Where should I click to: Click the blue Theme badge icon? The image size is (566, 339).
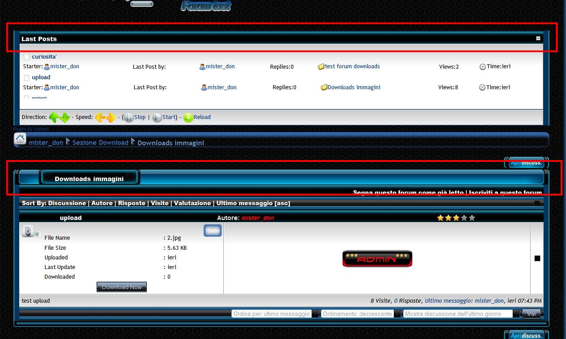pyautogui.click(x=212, y=231)
